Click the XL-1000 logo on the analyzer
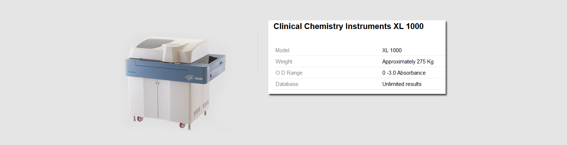The height and width of the screenshot is (145, 567). (x=194, y=77)
